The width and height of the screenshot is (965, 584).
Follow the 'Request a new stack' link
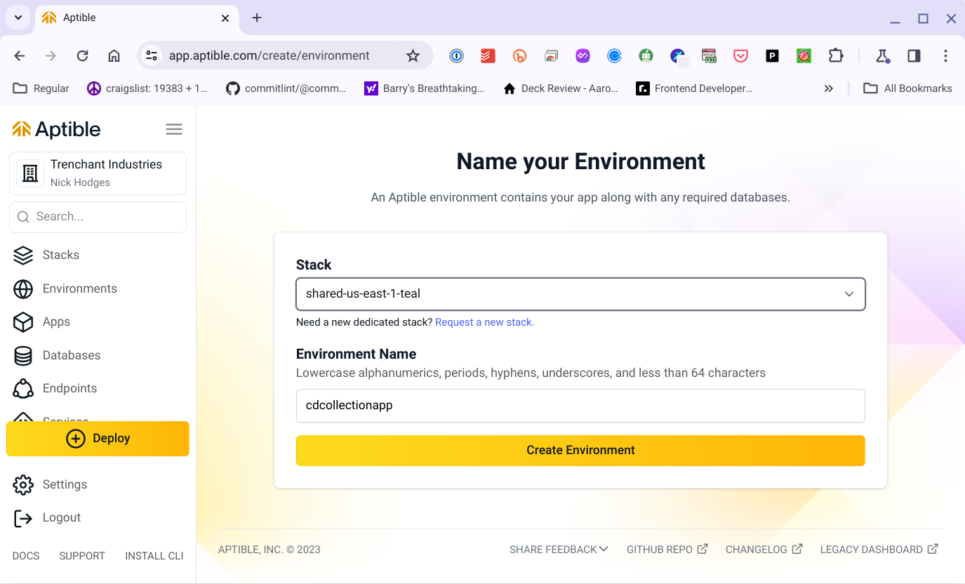484,322
